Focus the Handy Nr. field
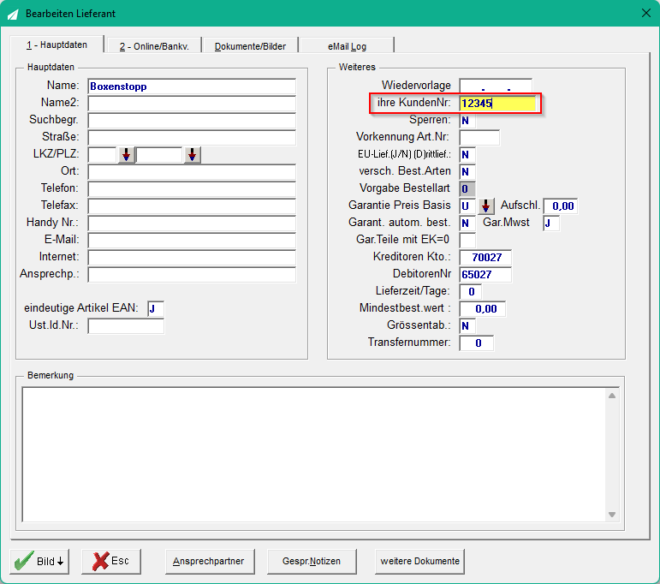 tap(192, 223)
